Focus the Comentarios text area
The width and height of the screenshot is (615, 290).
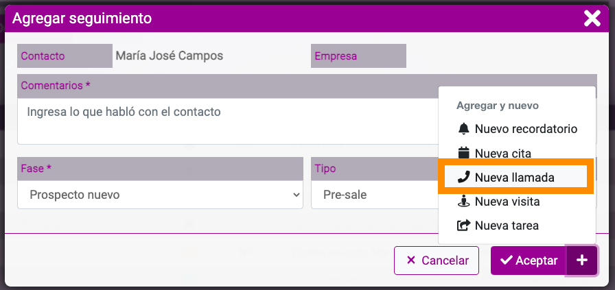(227, 121)
